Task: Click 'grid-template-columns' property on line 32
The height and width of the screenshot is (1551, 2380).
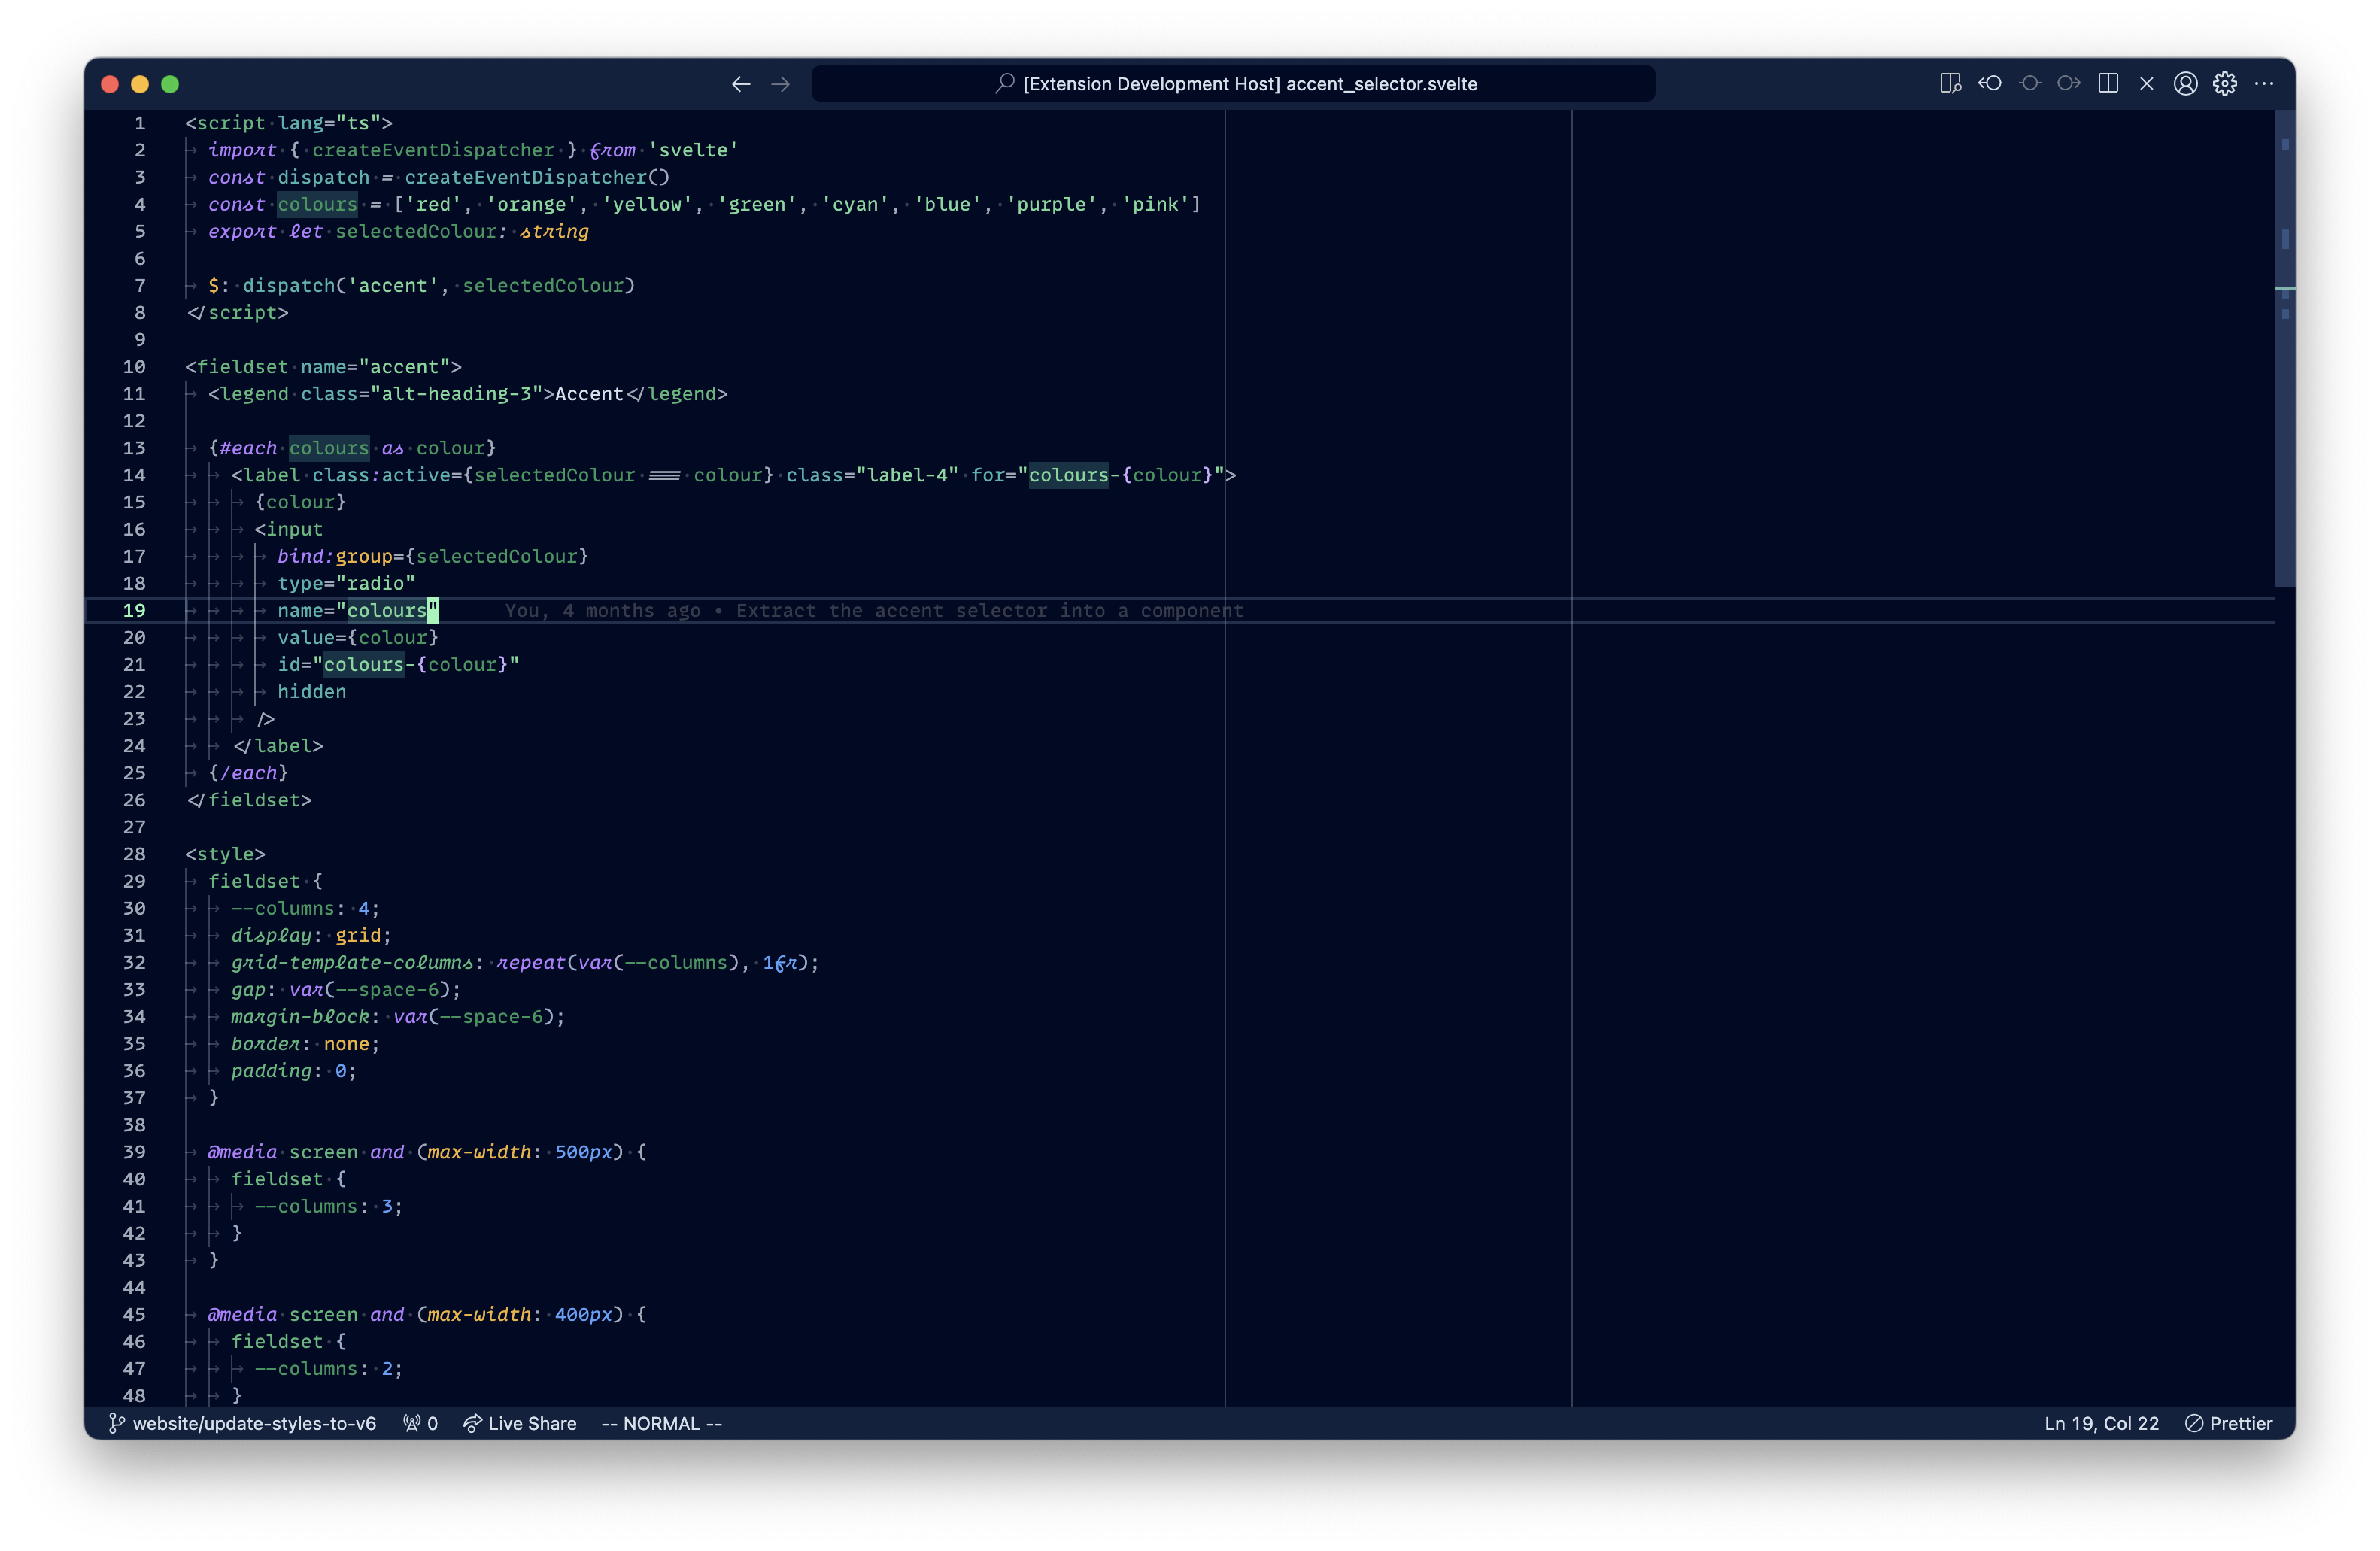Action: pos(352,962)
